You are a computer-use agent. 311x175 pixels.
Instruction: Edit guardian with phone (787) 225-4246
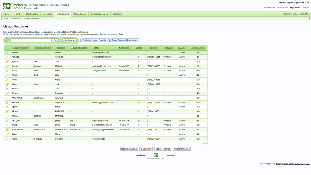[7, 80]
